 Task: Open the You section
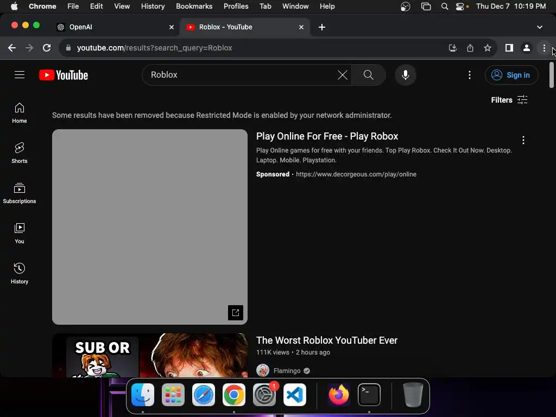20,233
